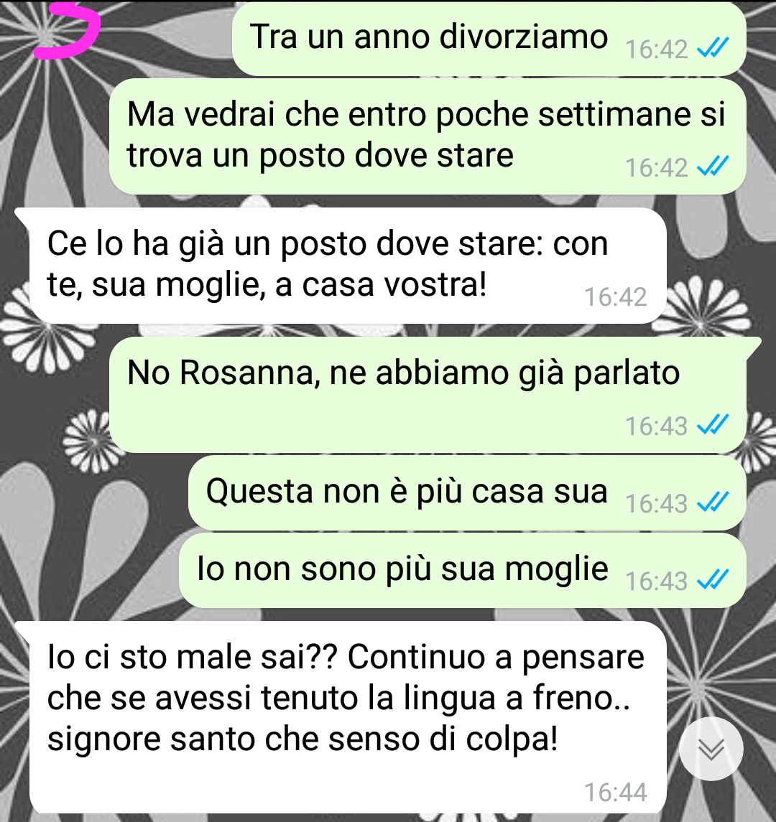Tap blue ticks on 'Ma vedrai che entro' message
Viewport: 776px width, 822px height.
coord(713,167)
